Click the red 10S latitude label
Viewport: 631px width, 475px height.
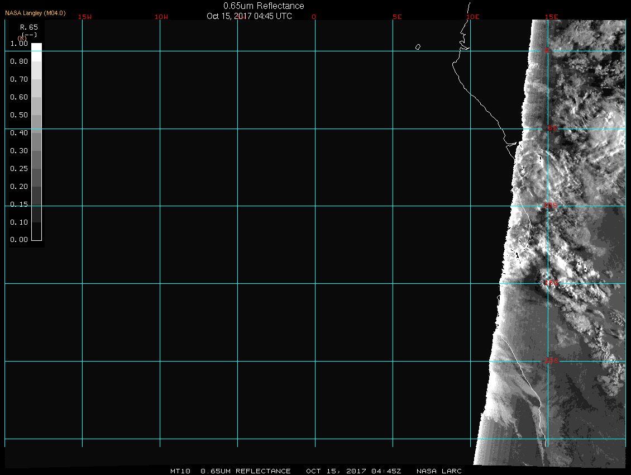click(x=551, y=206)
